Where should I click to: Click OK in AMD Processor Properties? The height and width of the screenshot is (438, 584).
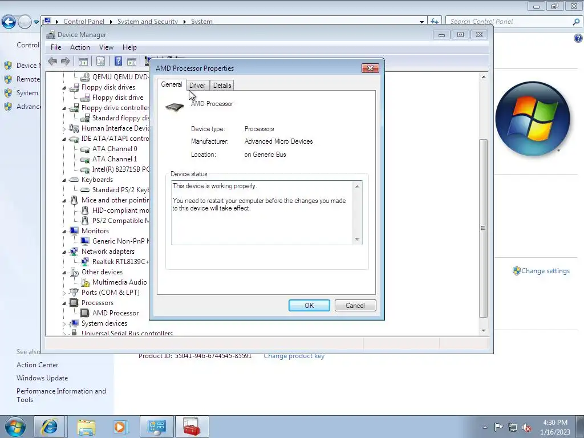(309, 306)
